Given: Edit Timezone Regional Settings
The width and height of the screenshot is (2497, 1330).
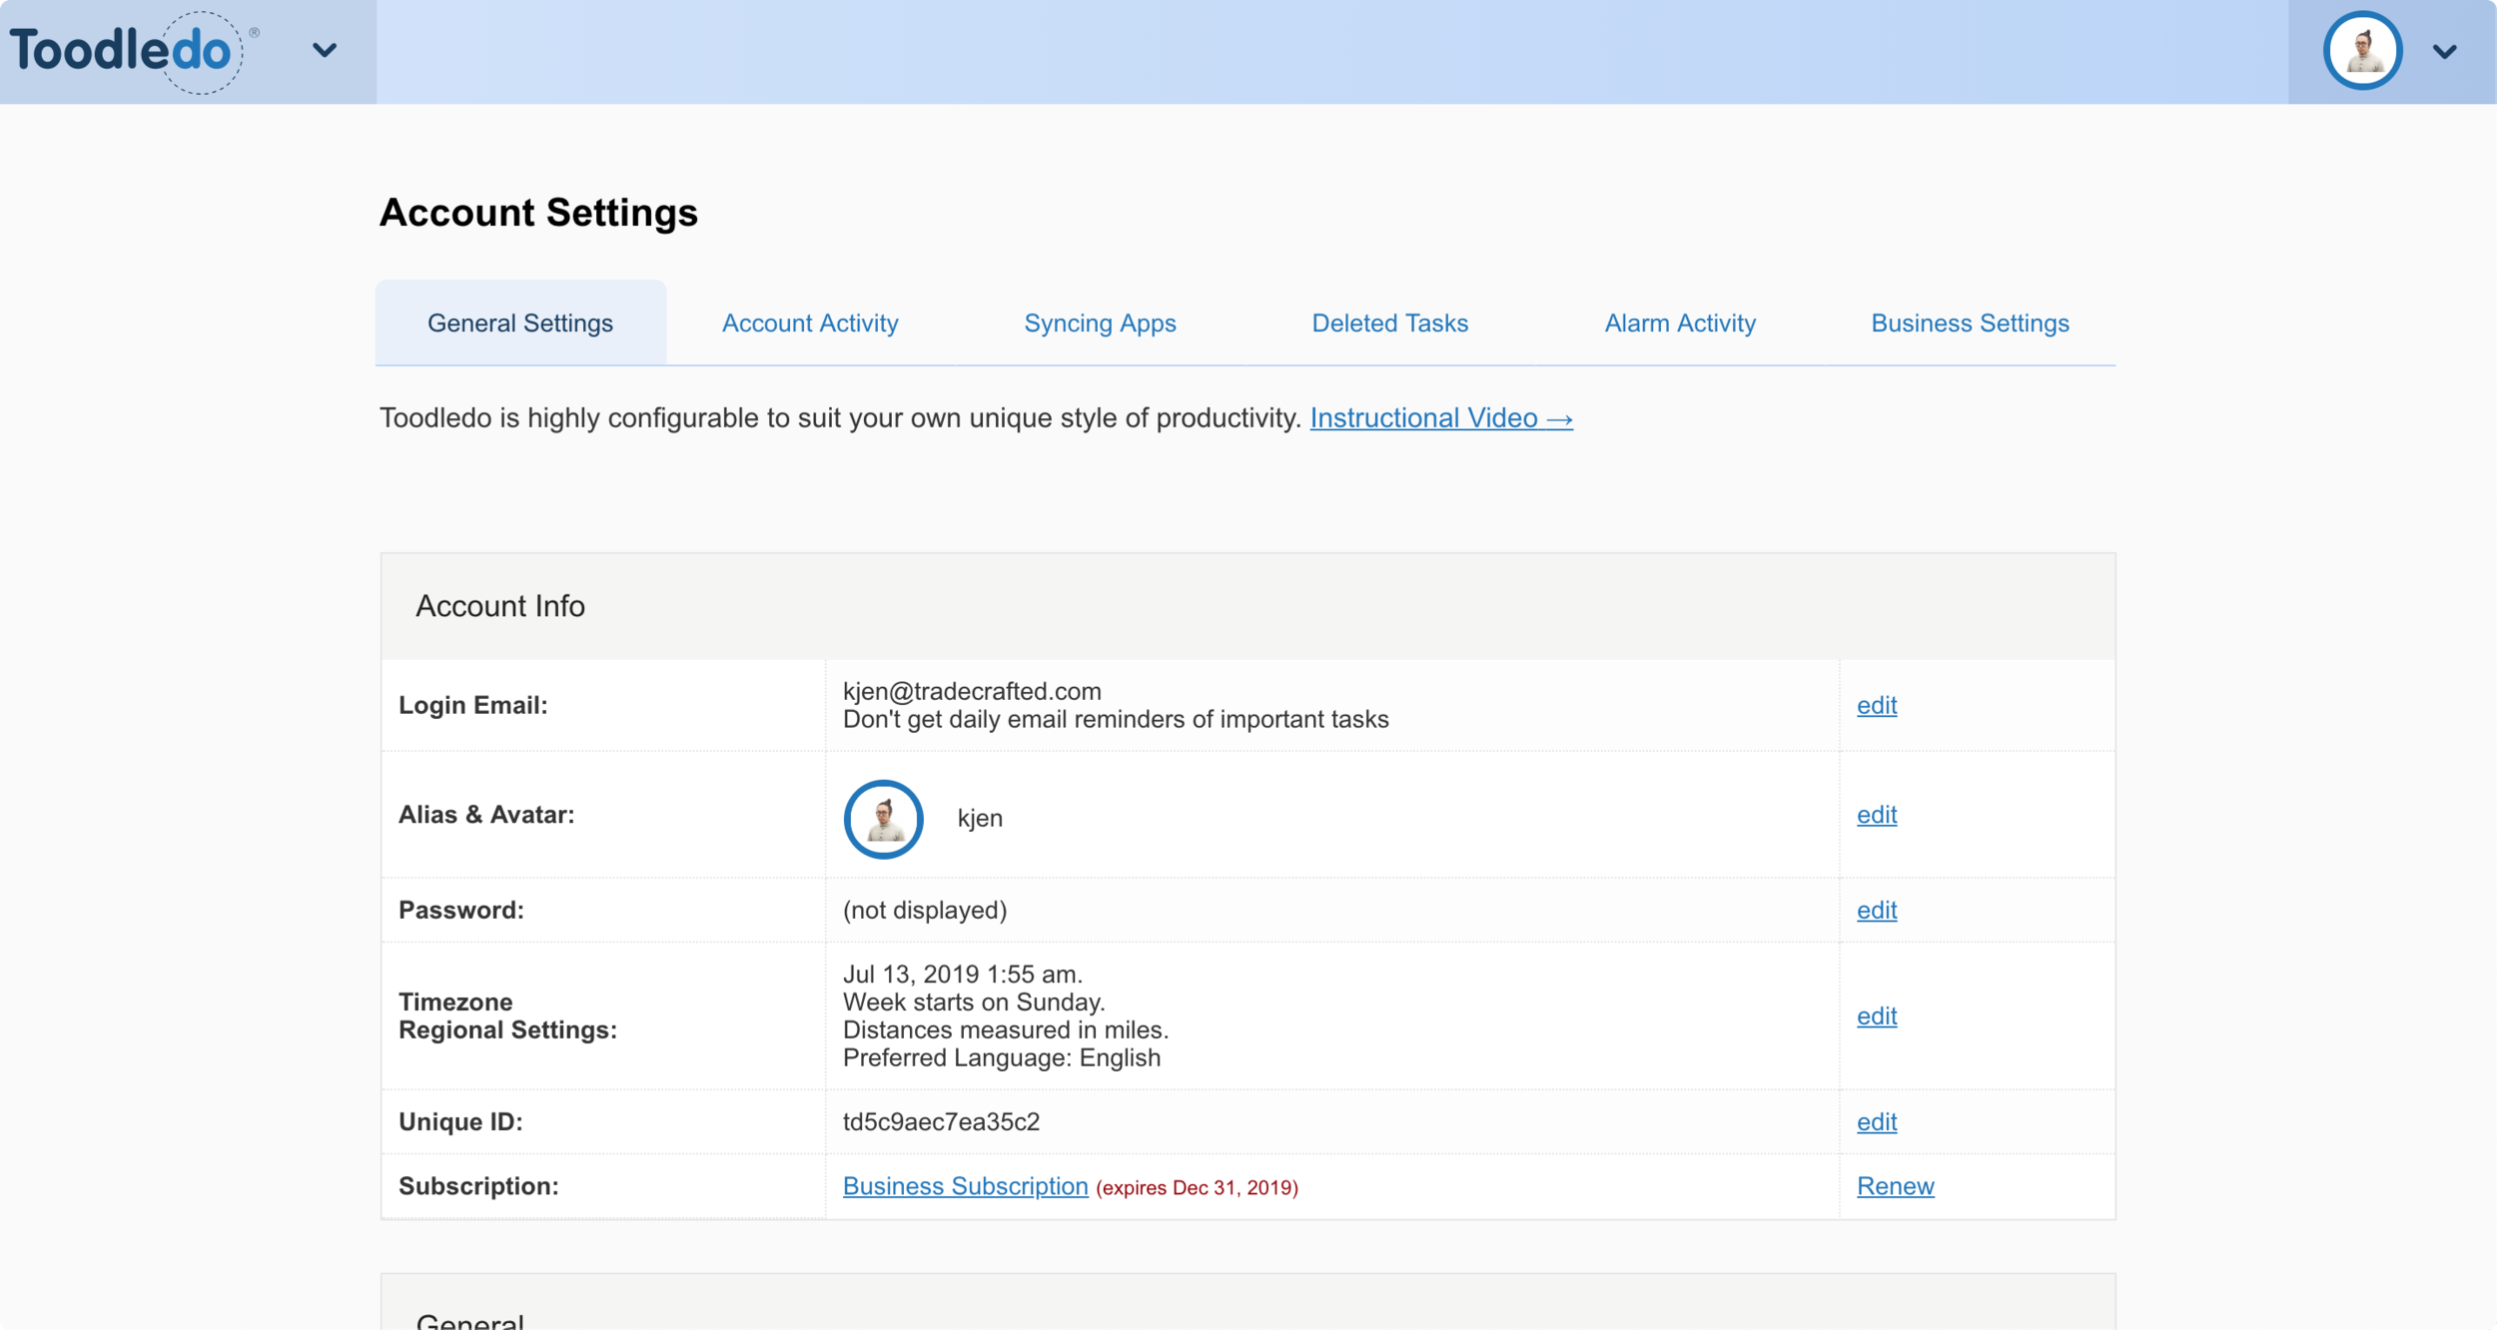Looking at the screenshot, I should [x=1877, y=1016].
